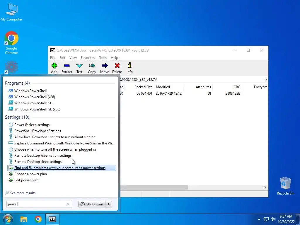Viewport: 300px width, 225px height.
Task: Click the Copy toolbar icon
Action: [92, 68]
